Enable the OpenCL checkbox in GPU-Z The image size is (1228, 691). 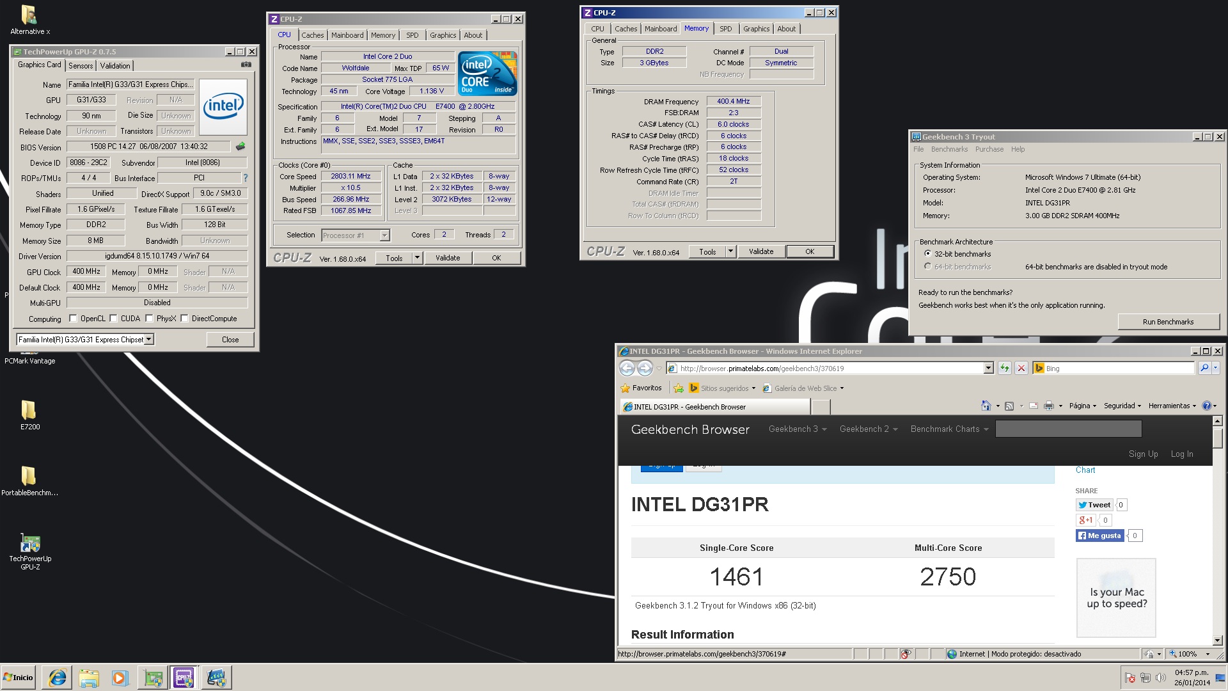click(73, 319)
